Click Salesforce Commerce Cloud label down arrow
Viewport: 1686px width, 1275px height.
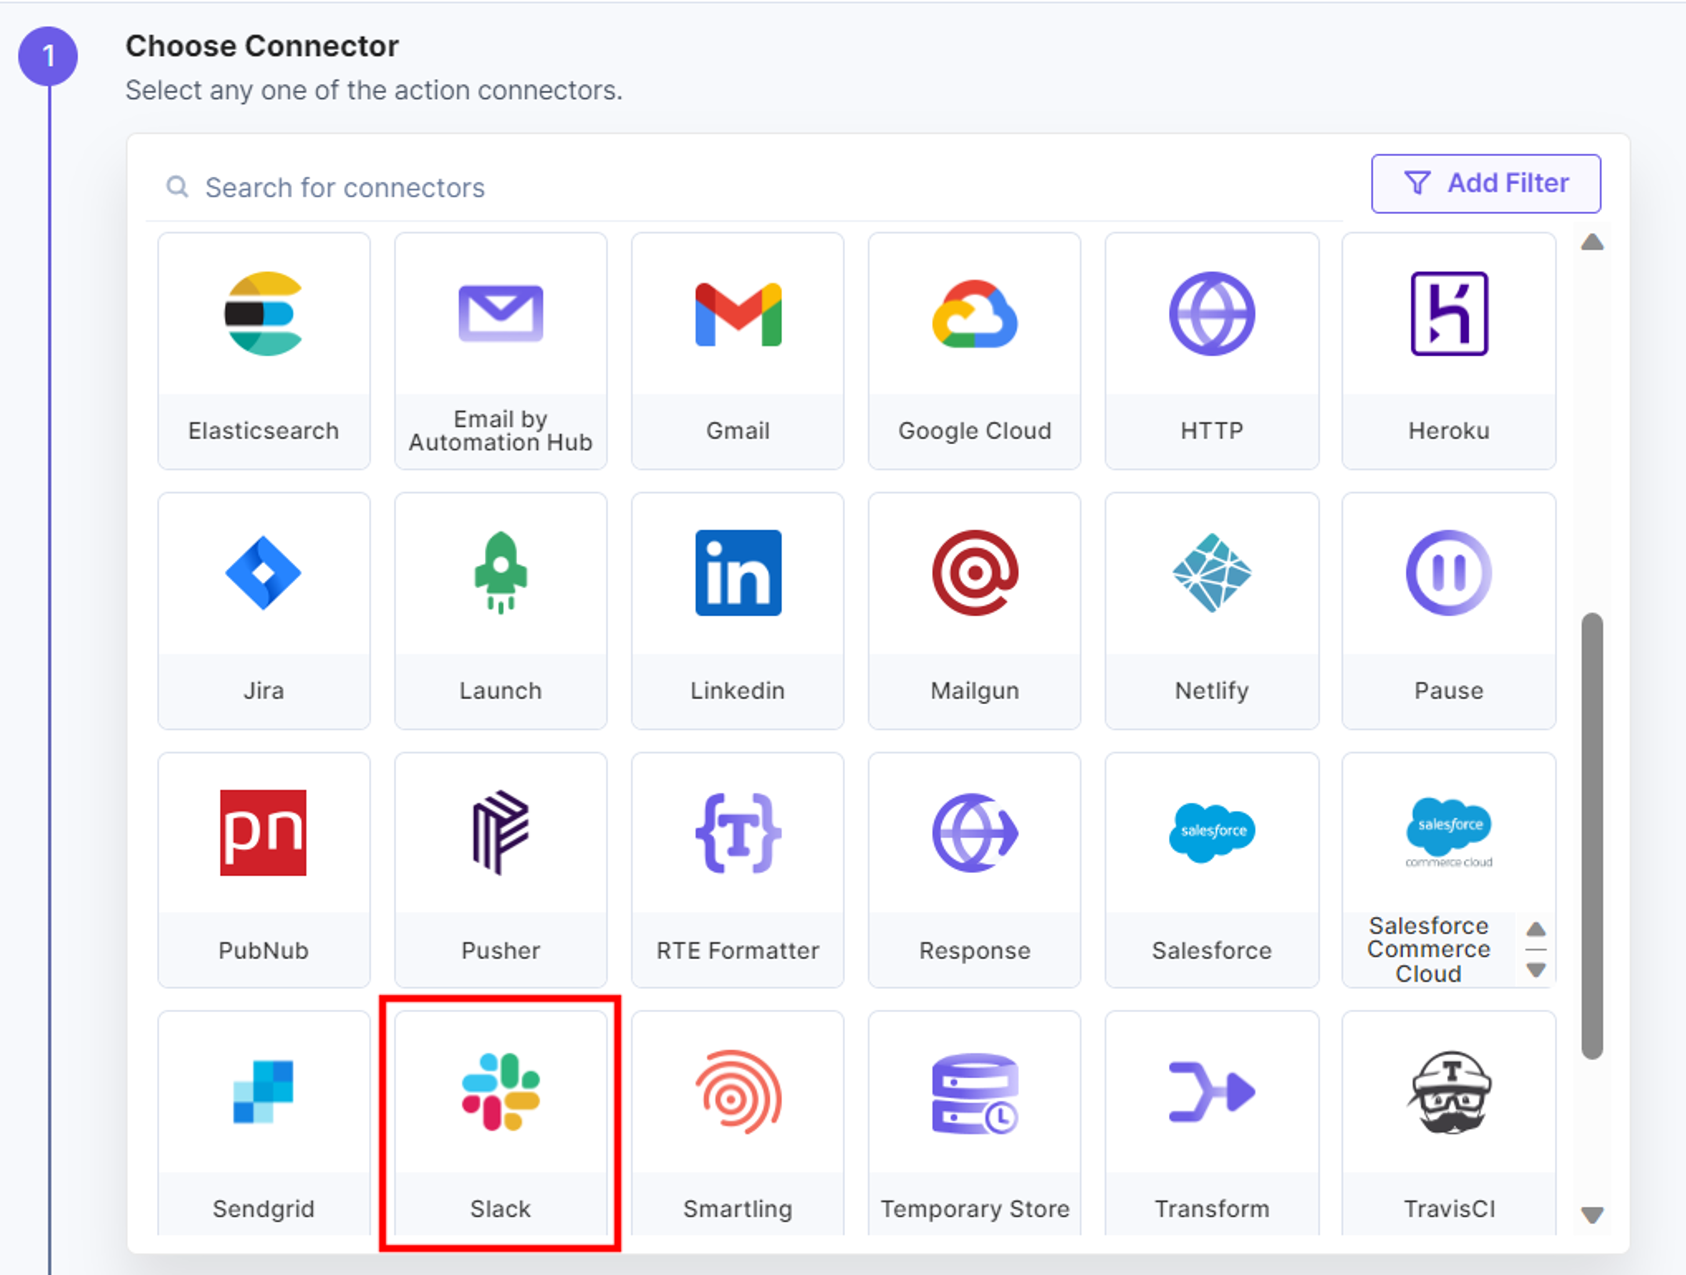point(1537,969)
